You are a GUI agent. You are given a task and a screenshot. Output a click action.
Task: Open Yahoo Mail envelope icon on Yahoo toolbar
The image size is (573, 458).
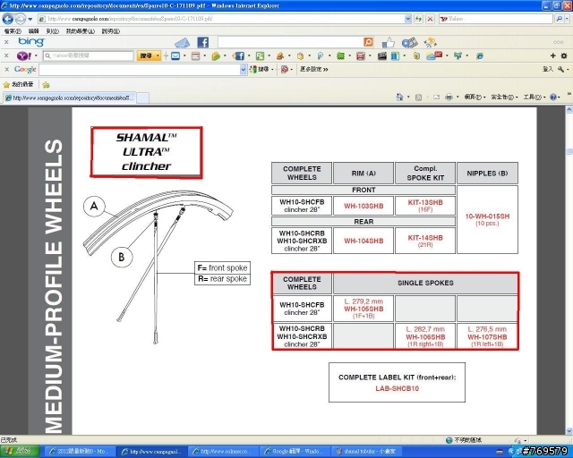click(x=175, y=55)
